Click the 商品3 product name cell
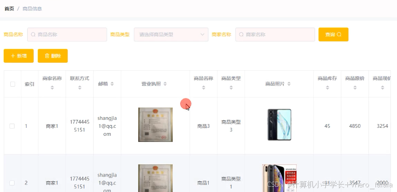The image size is (397, 192). coord(204,126)
